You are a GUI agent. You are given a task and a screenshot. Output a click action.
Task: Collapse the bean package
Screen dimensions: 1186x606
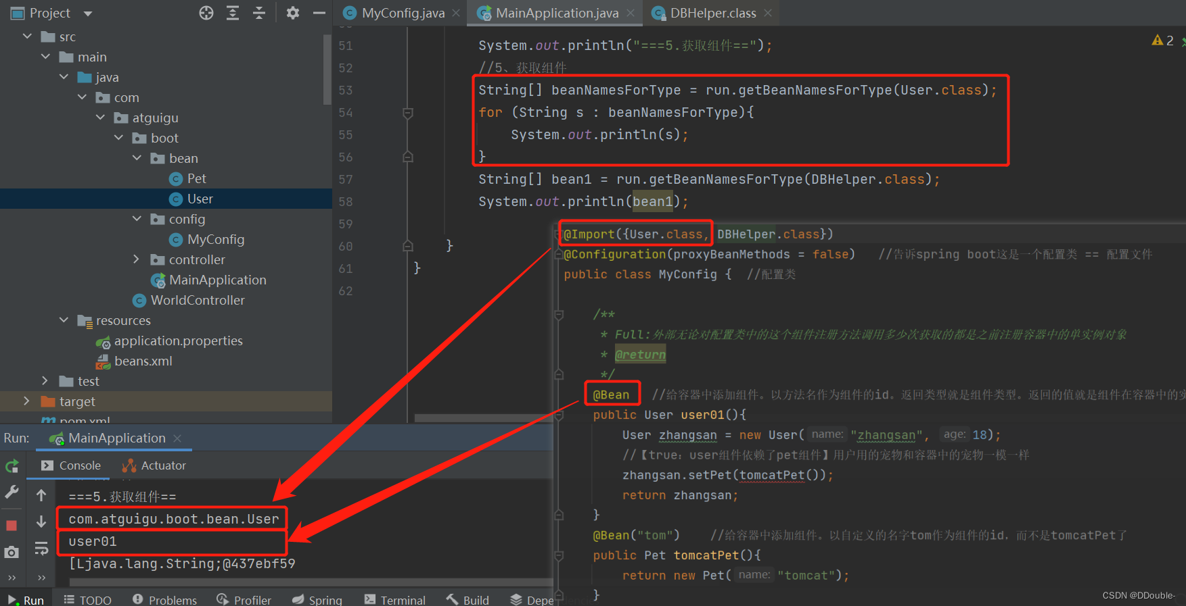click(x=137, y=158)
